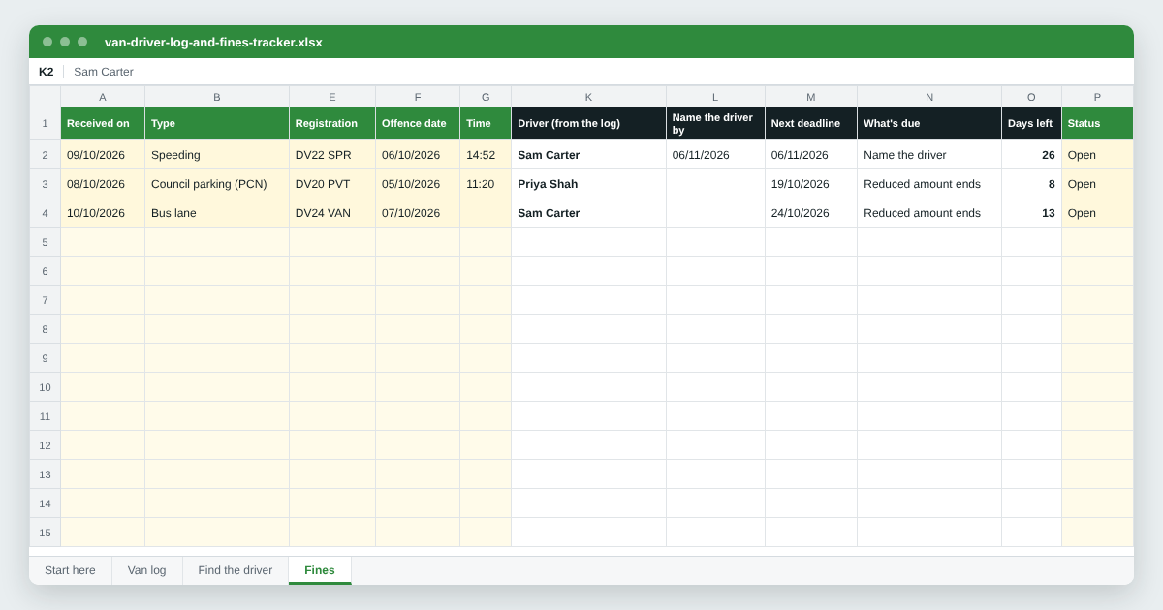Screen dimensions: 1163x610
Task: Click the Received on header cell
Action: click(x=103, y=124)
